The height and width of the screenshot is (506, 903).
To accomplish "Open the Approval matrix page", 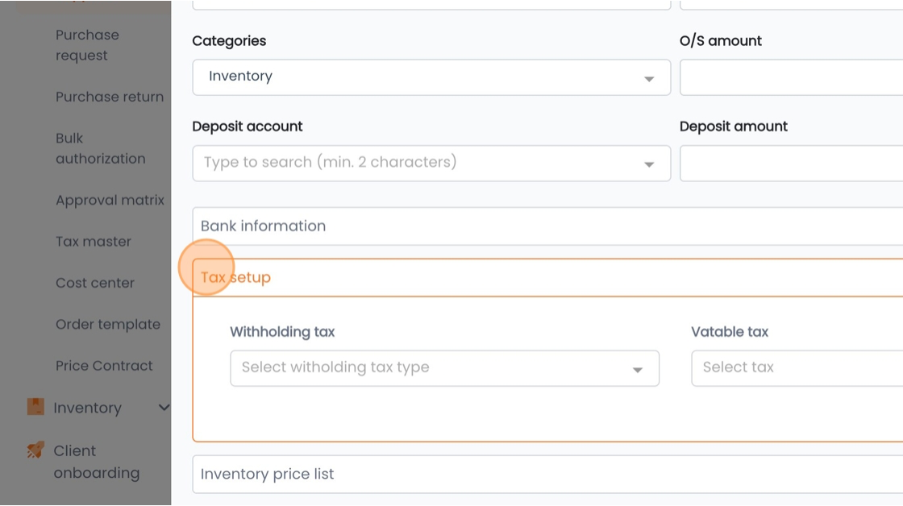I will 110,201.
